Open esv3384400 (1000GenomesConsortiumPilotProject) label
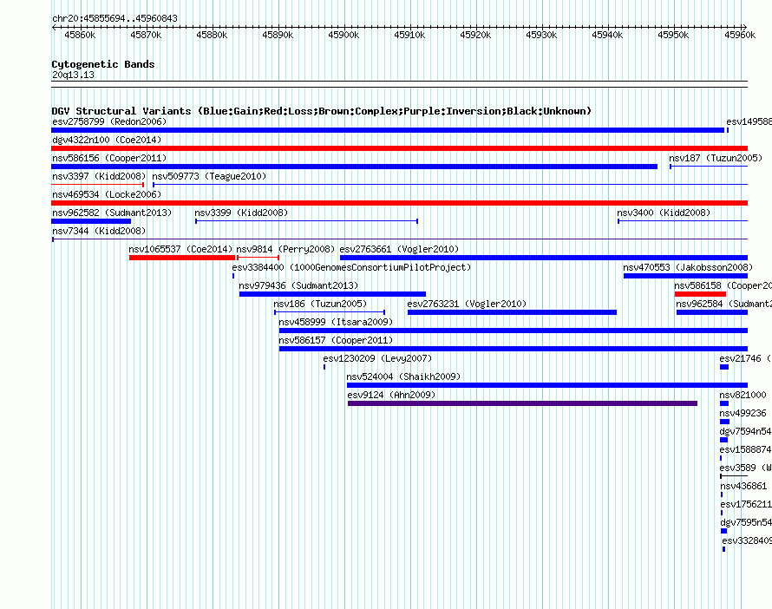Image resolution: width=772 pixels, height=609 pixels. tap(351, 267)
